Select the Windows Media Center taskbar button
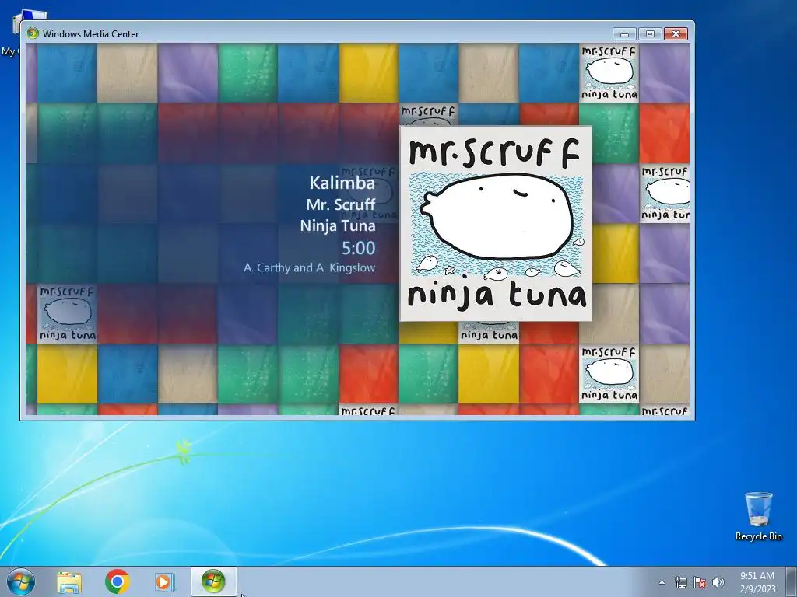The image size is (797, 597). coord(213,581)
